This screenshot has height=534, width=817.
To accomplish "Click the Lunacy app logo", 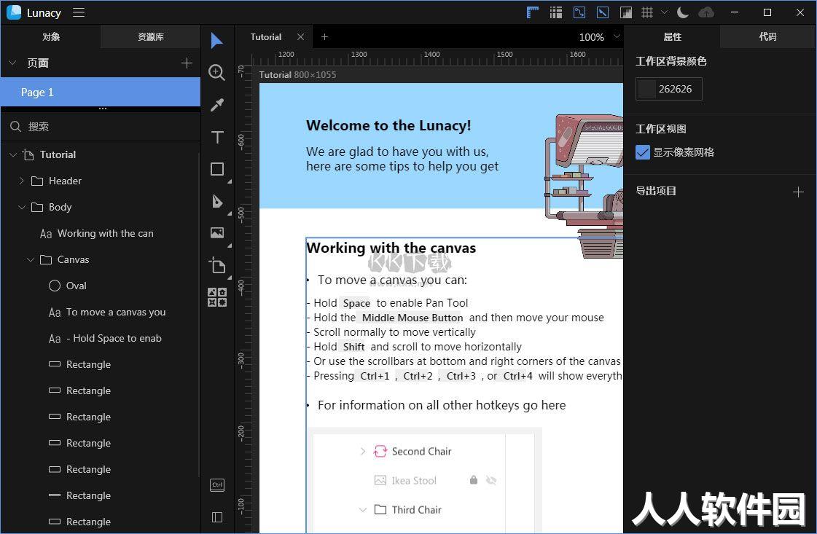I will coord(14,12).
